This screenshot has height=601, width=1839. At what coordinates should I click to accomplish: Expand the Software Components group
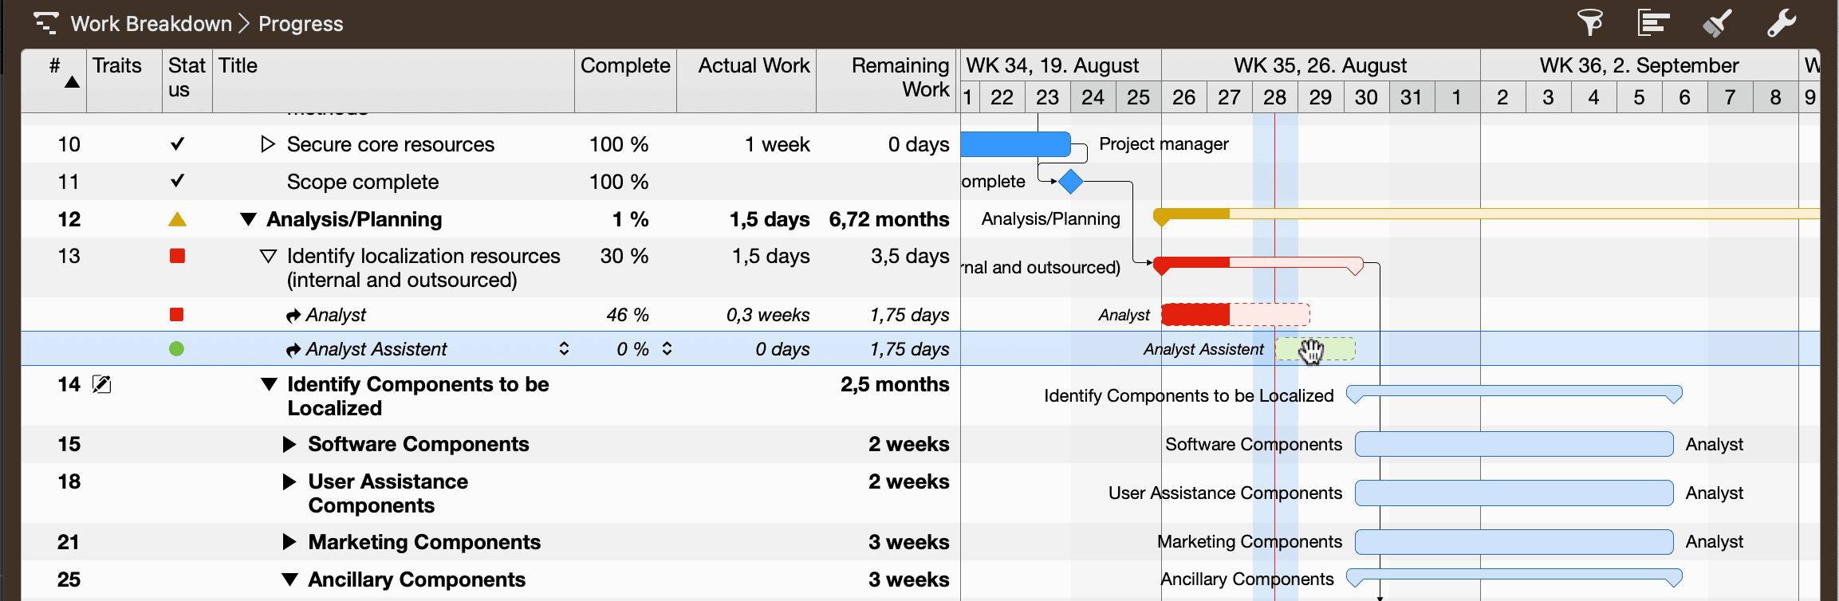coord(289,445)
